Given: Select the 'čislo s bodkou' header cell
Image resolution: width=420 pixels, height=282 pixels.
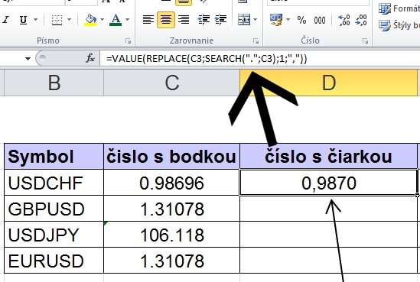Looking at the screenshot, I should click(171, 157).
